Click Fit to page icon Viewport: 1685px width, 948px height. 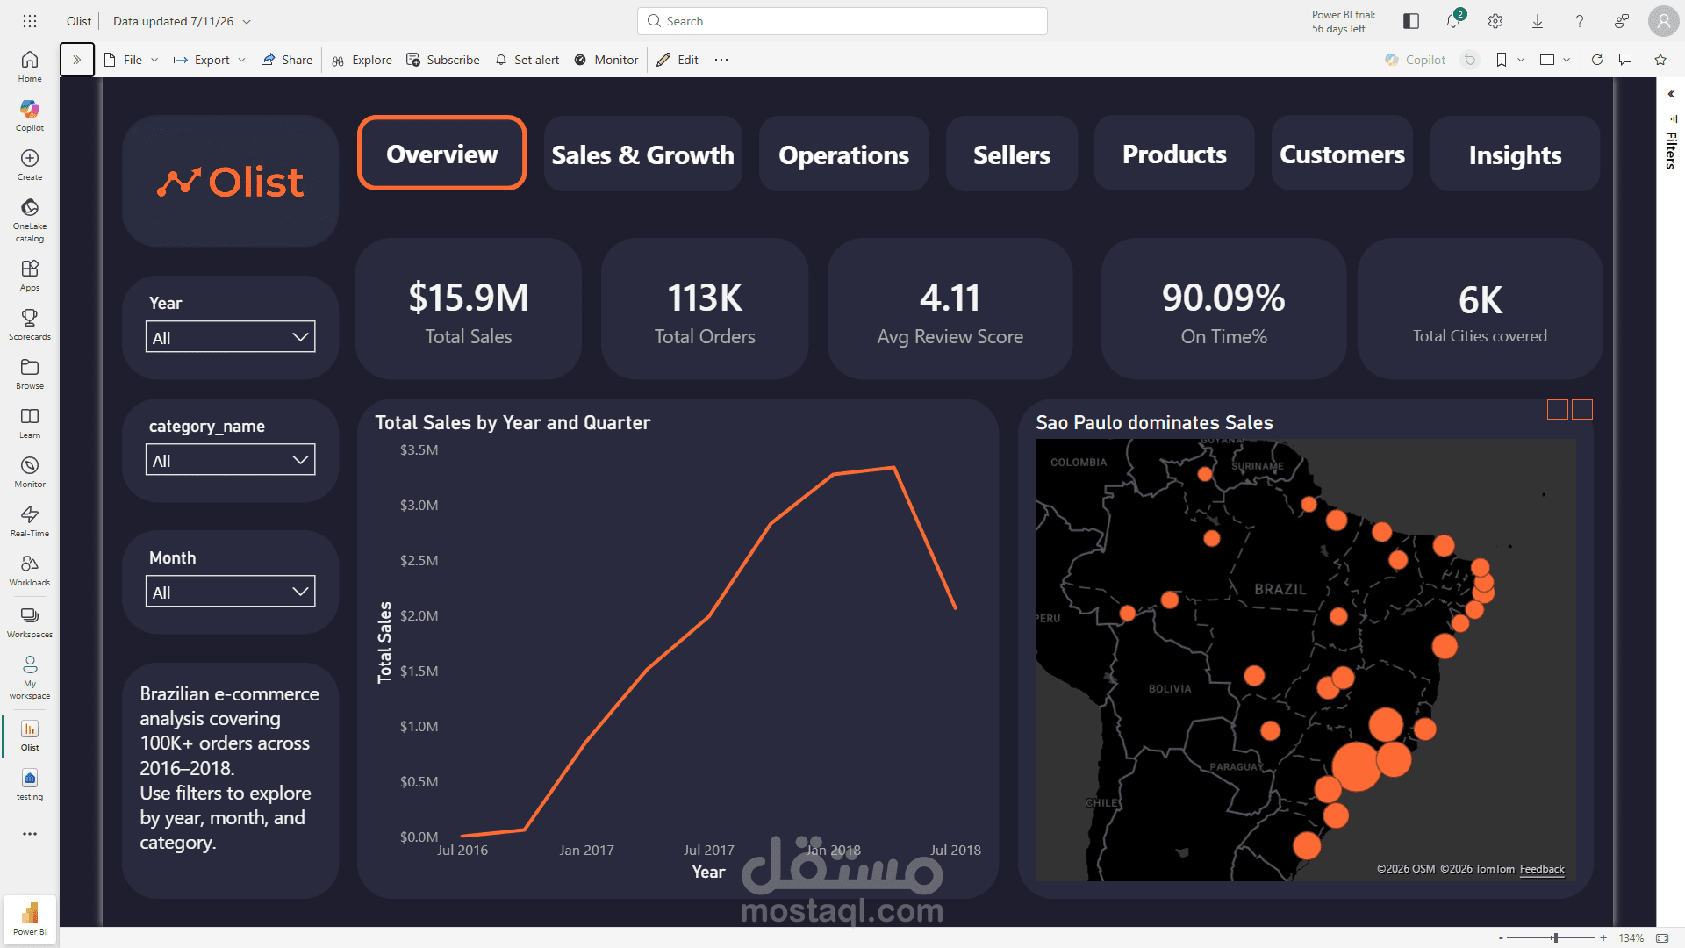coord(1662,937)
